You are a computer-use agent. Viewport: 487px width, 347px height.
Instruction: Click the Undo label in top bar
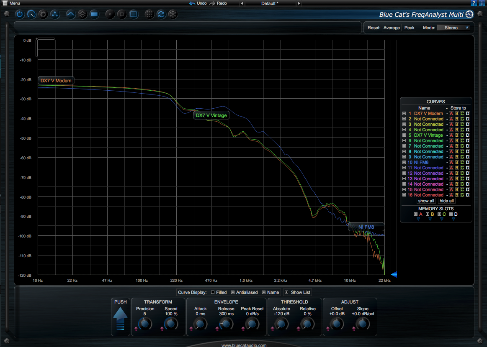(x=201, y=3)
